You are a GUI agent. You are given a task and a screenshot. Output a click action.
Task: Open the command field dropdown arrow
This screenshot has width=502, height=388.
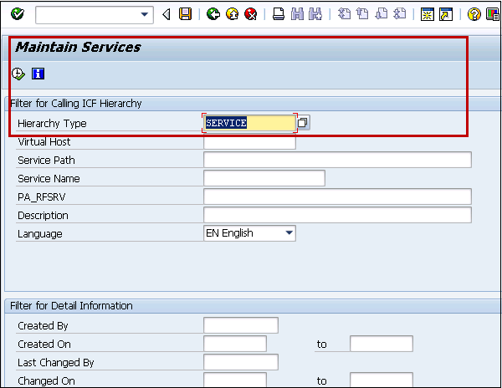[x=146, y=14]
